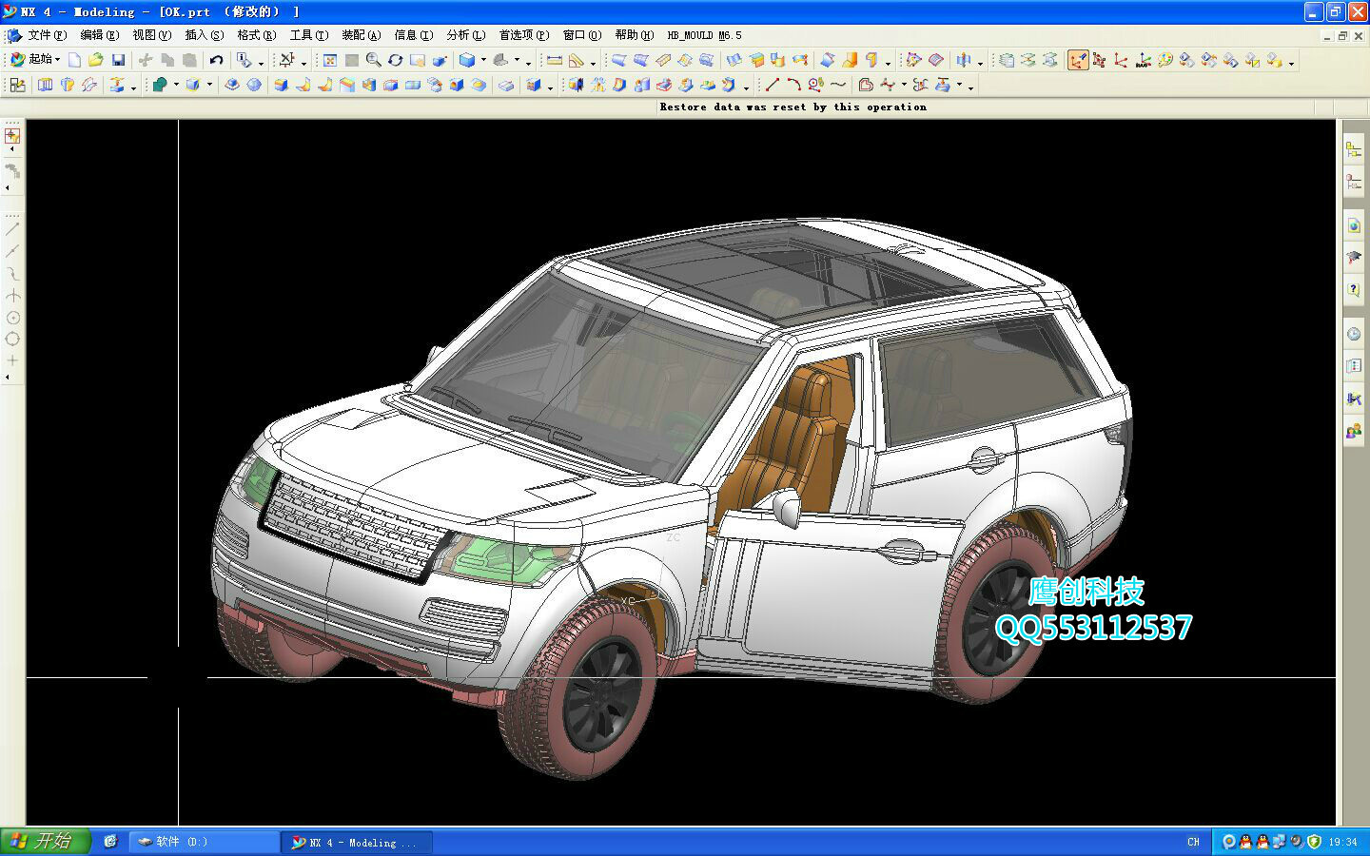Open the shaded rendering style dropdown arrow
This screenshot has width=1370, height=856.
click(x=483, y=61)
